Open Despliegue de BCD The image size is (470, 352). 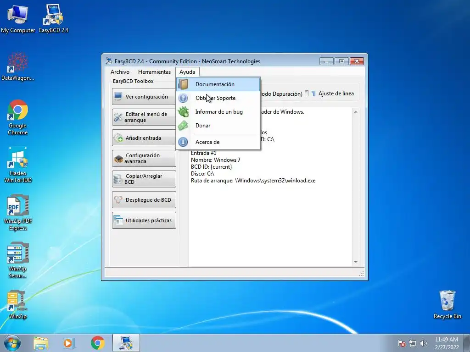[144, 200]
